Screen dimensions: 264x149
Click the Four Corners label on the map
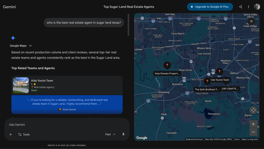(204, 54)
